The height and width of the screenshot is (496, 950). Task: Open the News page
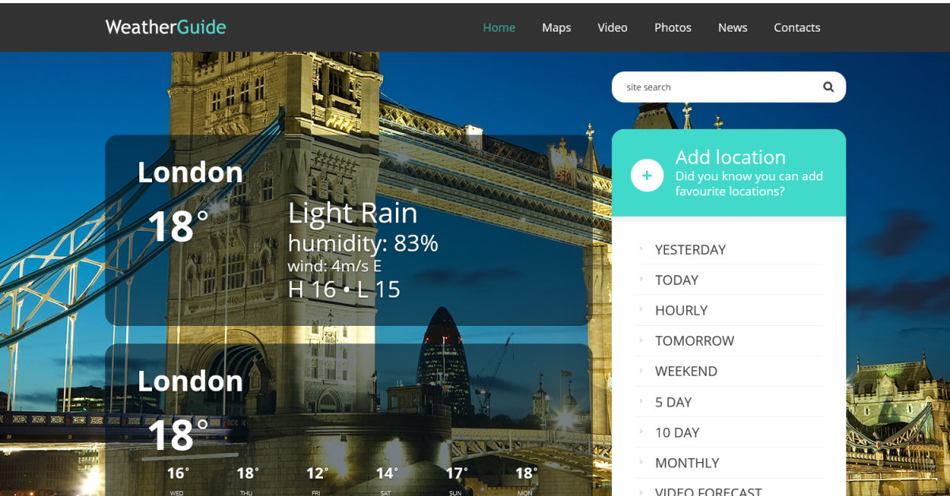732,28
